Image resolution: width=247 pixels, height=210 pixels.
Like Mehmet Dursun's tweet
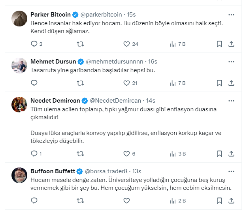click(x=126, y=83)
